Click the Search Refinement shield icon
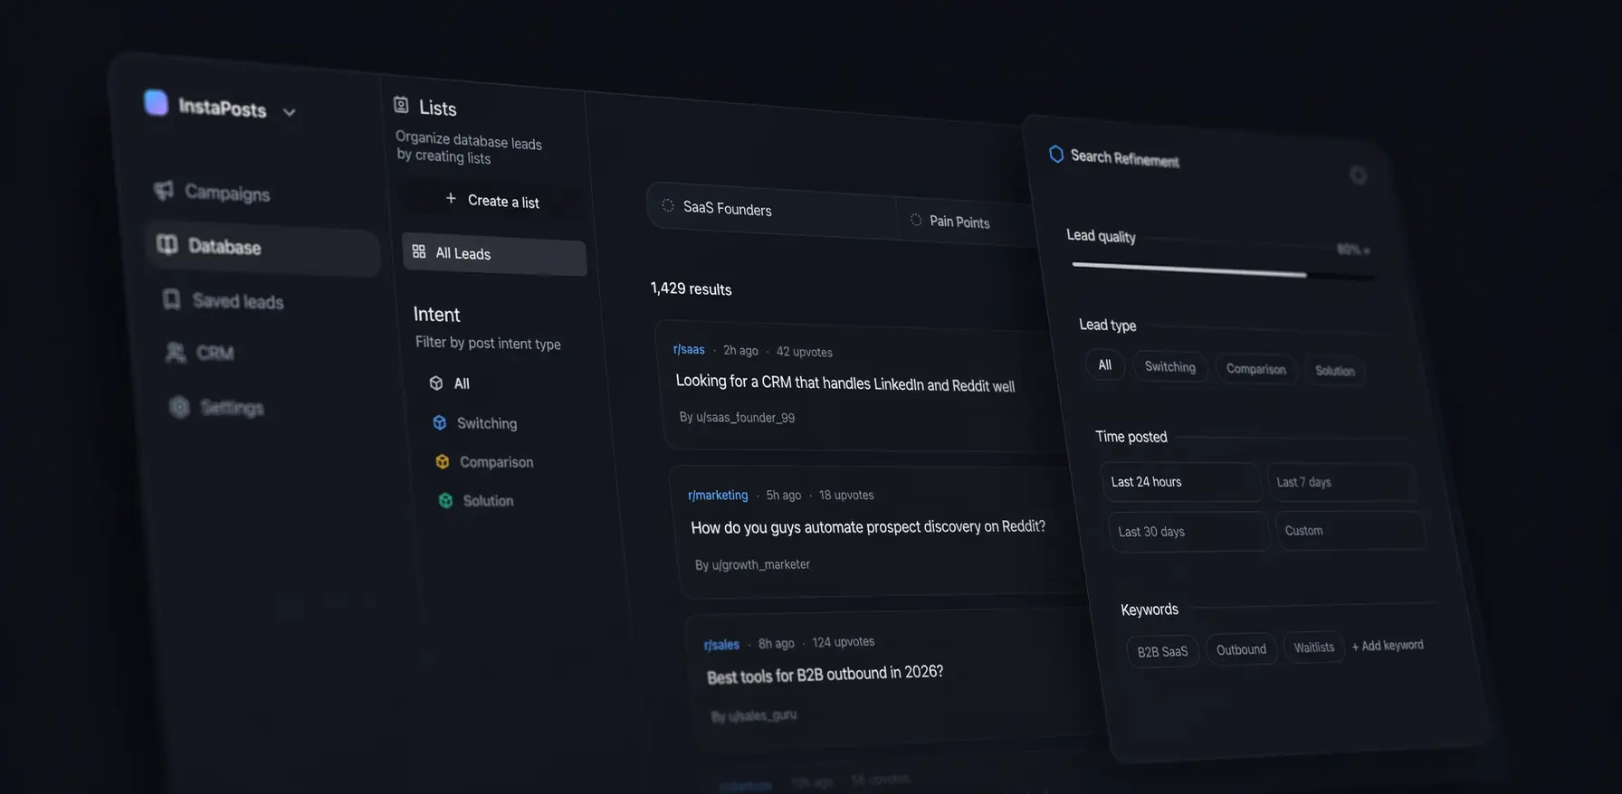Viewport: 1622px width, 794px height. (x=1056, y=154)
